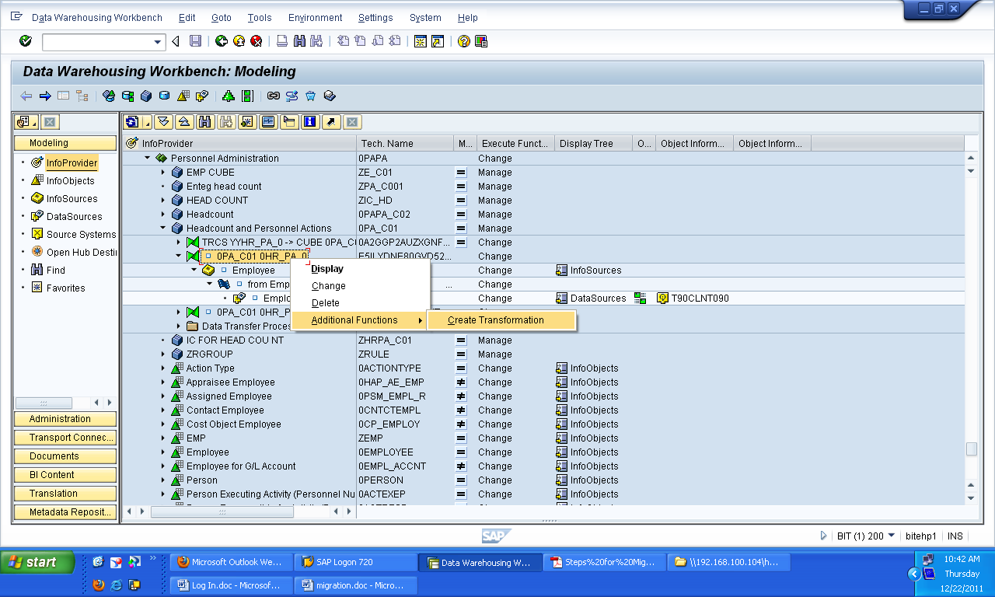Viewport: 995px width, 597px height.
Task: Expand the HEAD COUNT tree node
Action: pos(163,201)
